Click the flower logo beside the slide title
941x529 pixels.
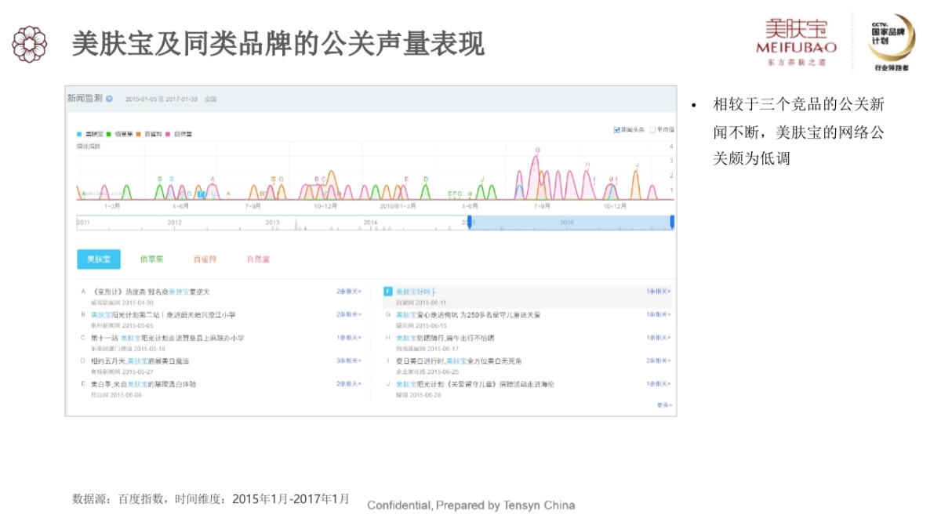pos(29,43)
